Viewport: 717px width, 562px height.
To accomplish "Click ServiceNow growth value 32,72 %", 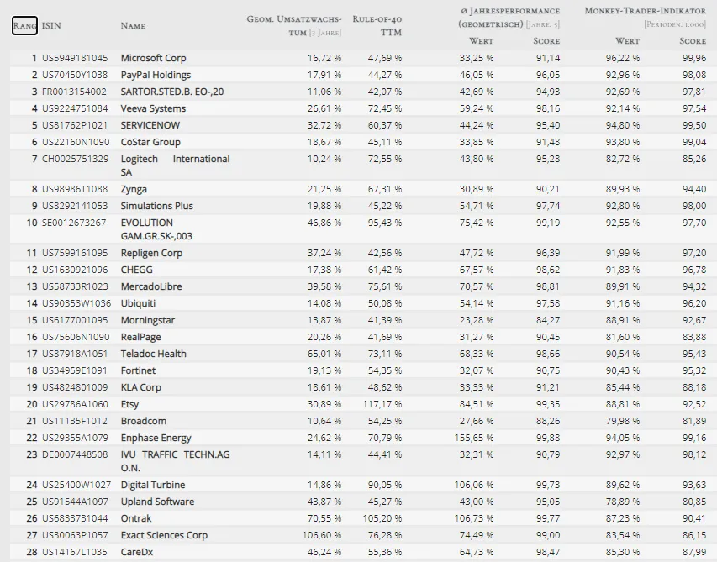I will pyautogui.click(x=324, y=125).
